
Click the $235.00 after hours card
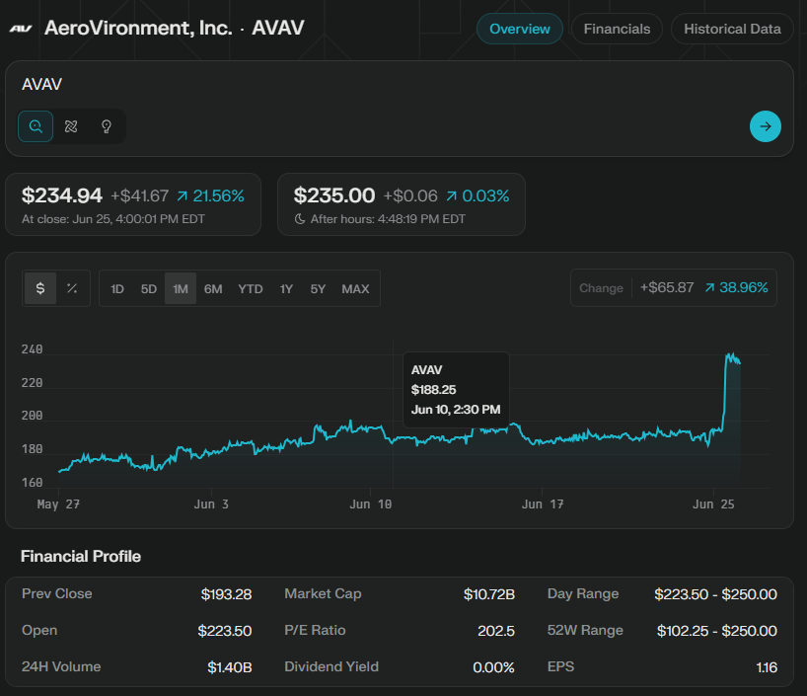[402, 204]
